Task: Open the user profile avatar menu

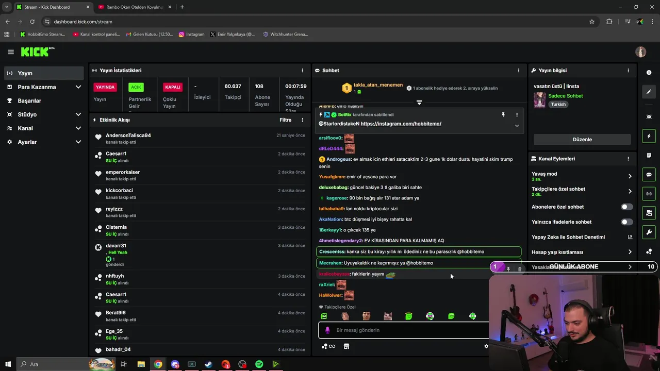Action: (640, 52)
